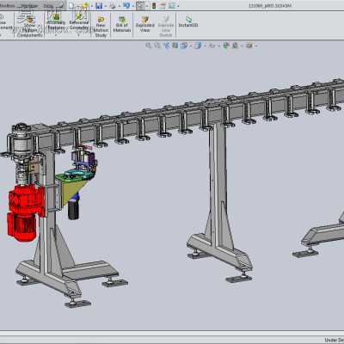
Task: Open View Settings icon
Action: [249, 46]
